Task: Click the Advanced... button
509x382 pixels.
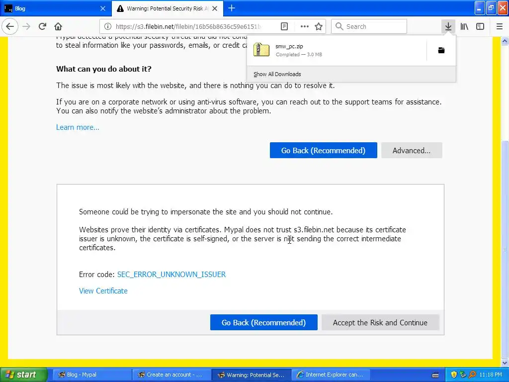Action: pyautogui.click(x=412, y=150)
